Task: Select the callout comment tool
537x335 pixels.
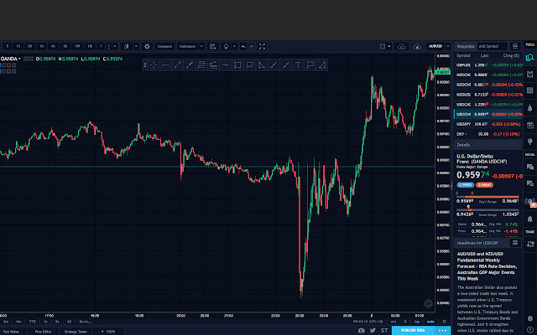Action: [250, 65]
